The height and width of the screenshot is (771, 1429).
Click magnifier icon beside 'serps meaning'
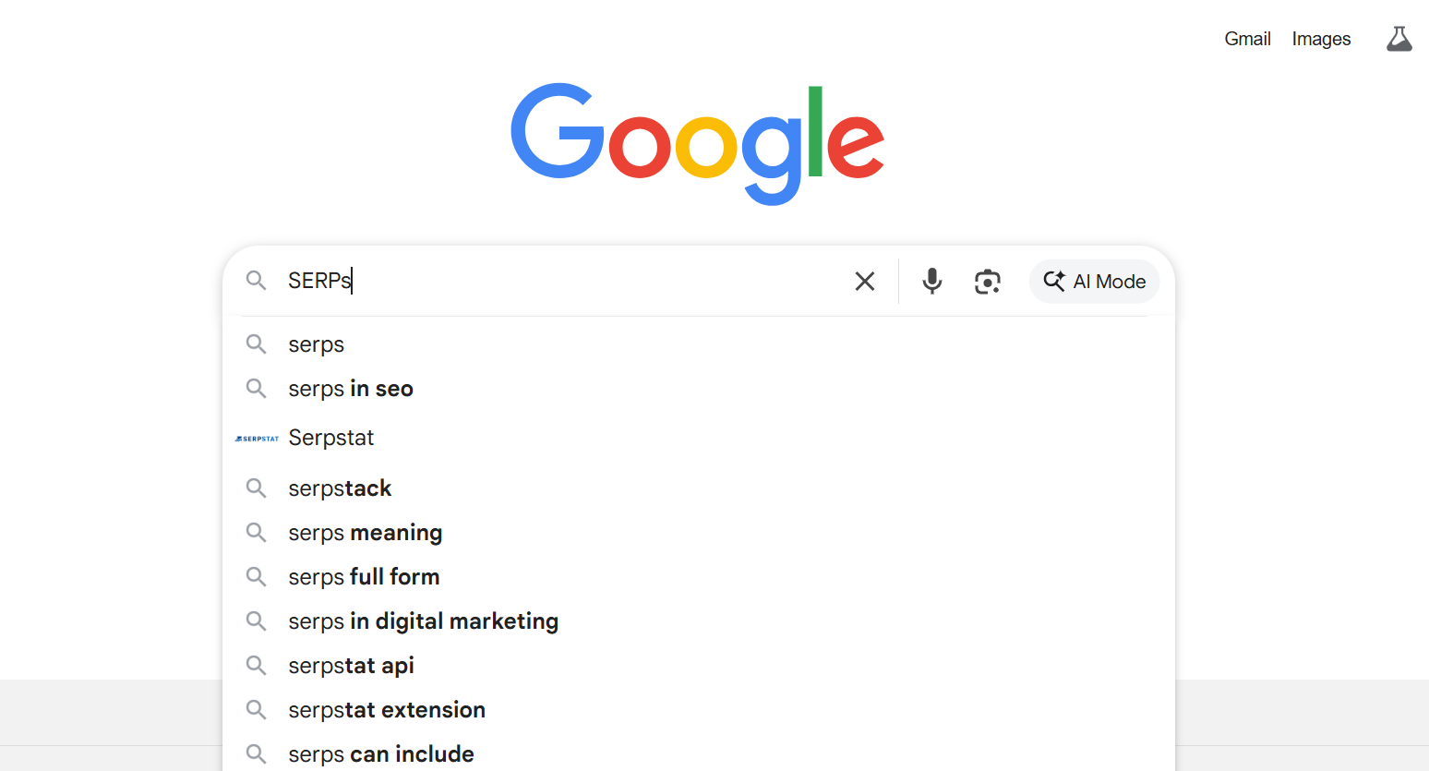click(x=257, y=533)
